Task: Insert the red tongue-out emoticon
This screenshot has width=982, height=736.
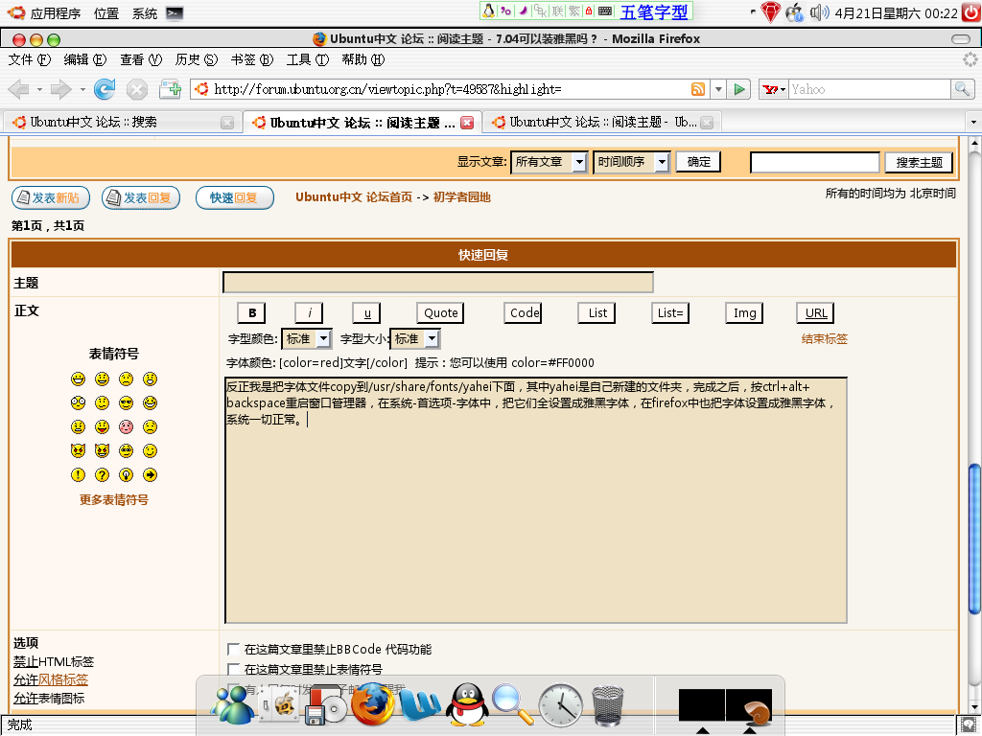Action: (x=102, y=426)
